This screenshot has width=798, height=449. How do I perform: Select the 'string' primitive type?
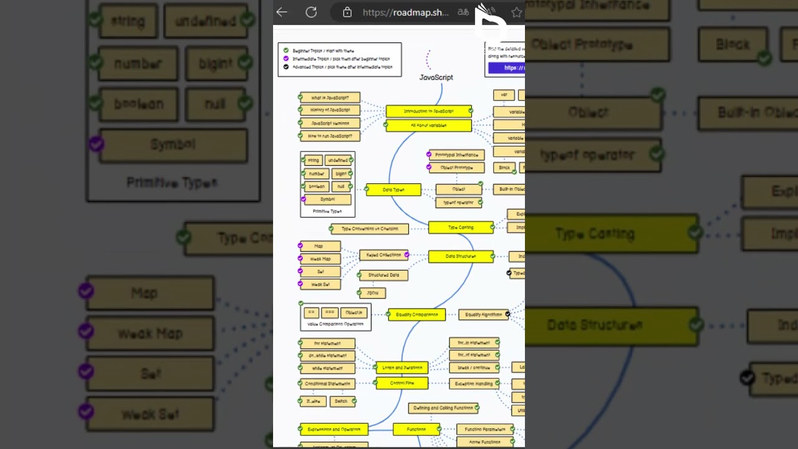313,160
